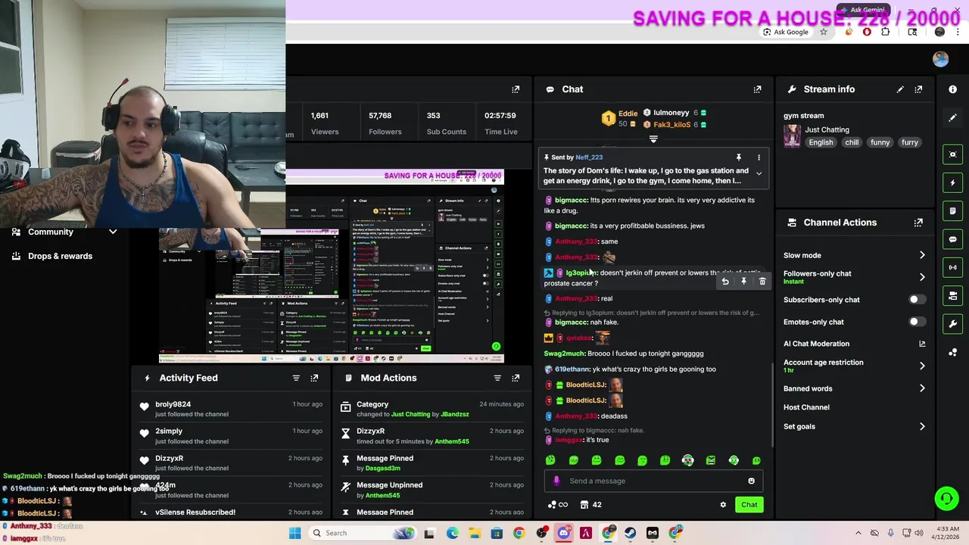The height and width of the screenshot is (545, 969).
Task: Pin the highlighted lg3opium chat message
Action: (743, 282)
